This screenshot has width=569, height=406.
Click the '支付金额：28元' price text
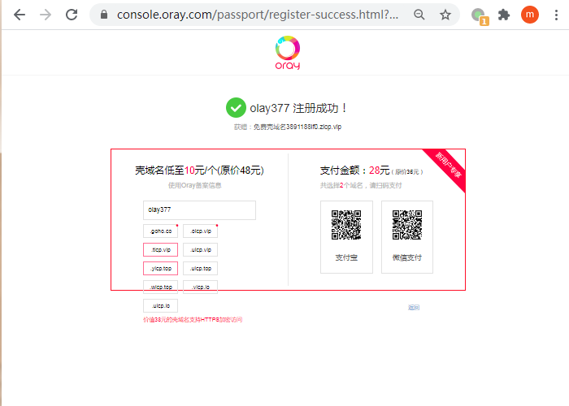pyautogui.click(x=354, y=171)
